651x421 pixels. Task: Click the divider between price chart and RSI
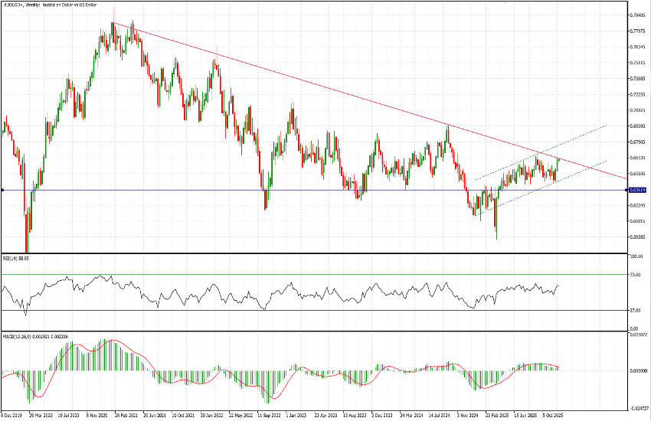(x=306, y=253)
